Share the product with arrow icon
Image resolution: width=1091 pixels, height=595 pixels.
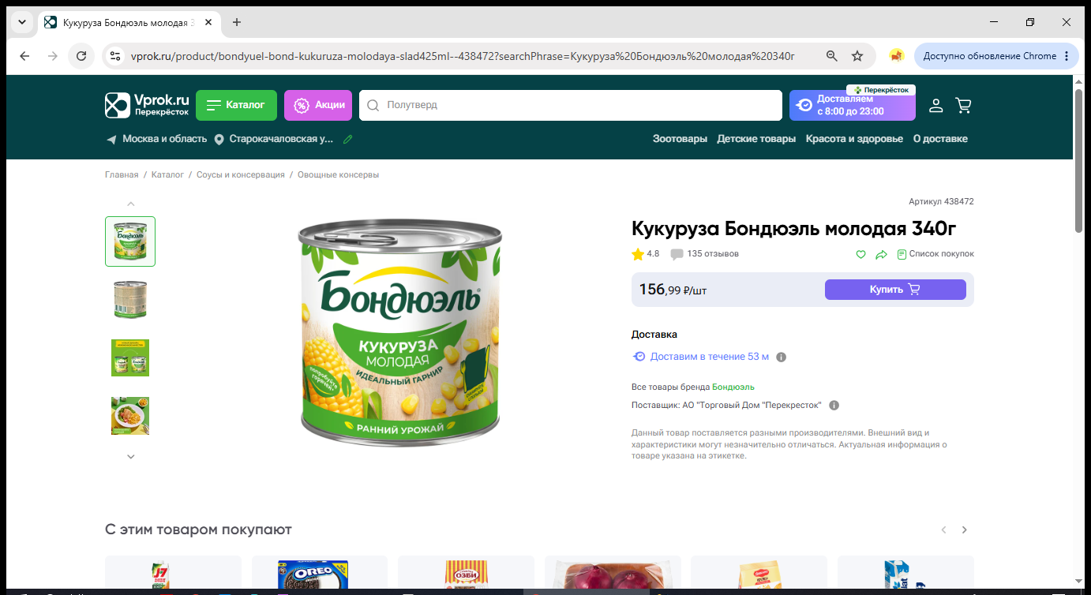(882, 254)
